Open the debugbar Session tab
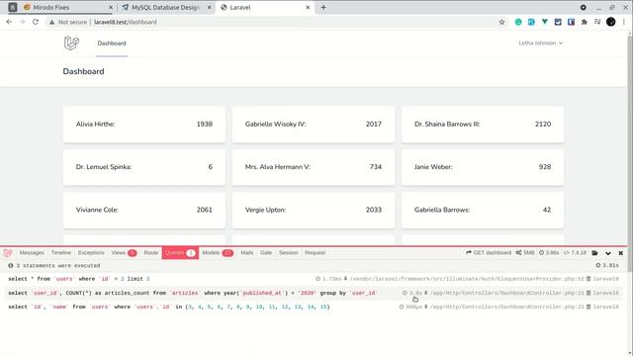 (x=288, y=253)
